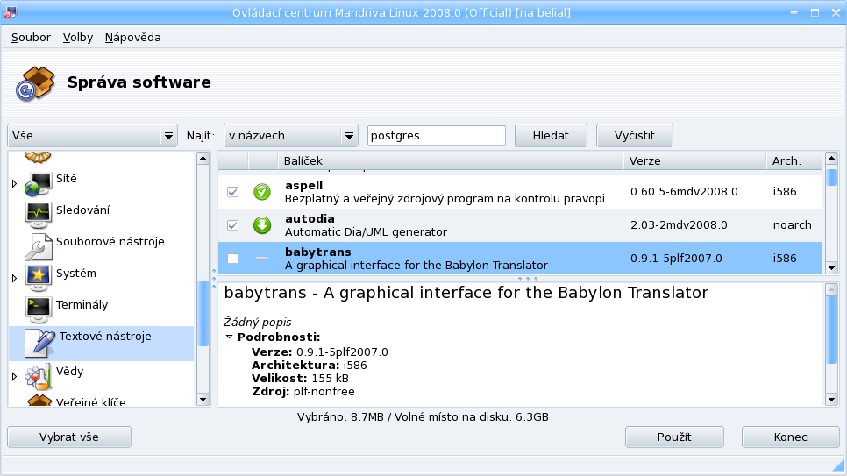Click the Systém star monitor icon
Image resolution: width=847 pixels, height=476 pixels.
coord(38,278)
